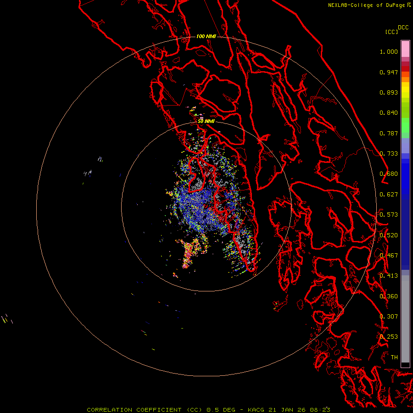Click the 0.947 value on color scale
The width and height of the screenshot is (413, 413).
point(389,72)
